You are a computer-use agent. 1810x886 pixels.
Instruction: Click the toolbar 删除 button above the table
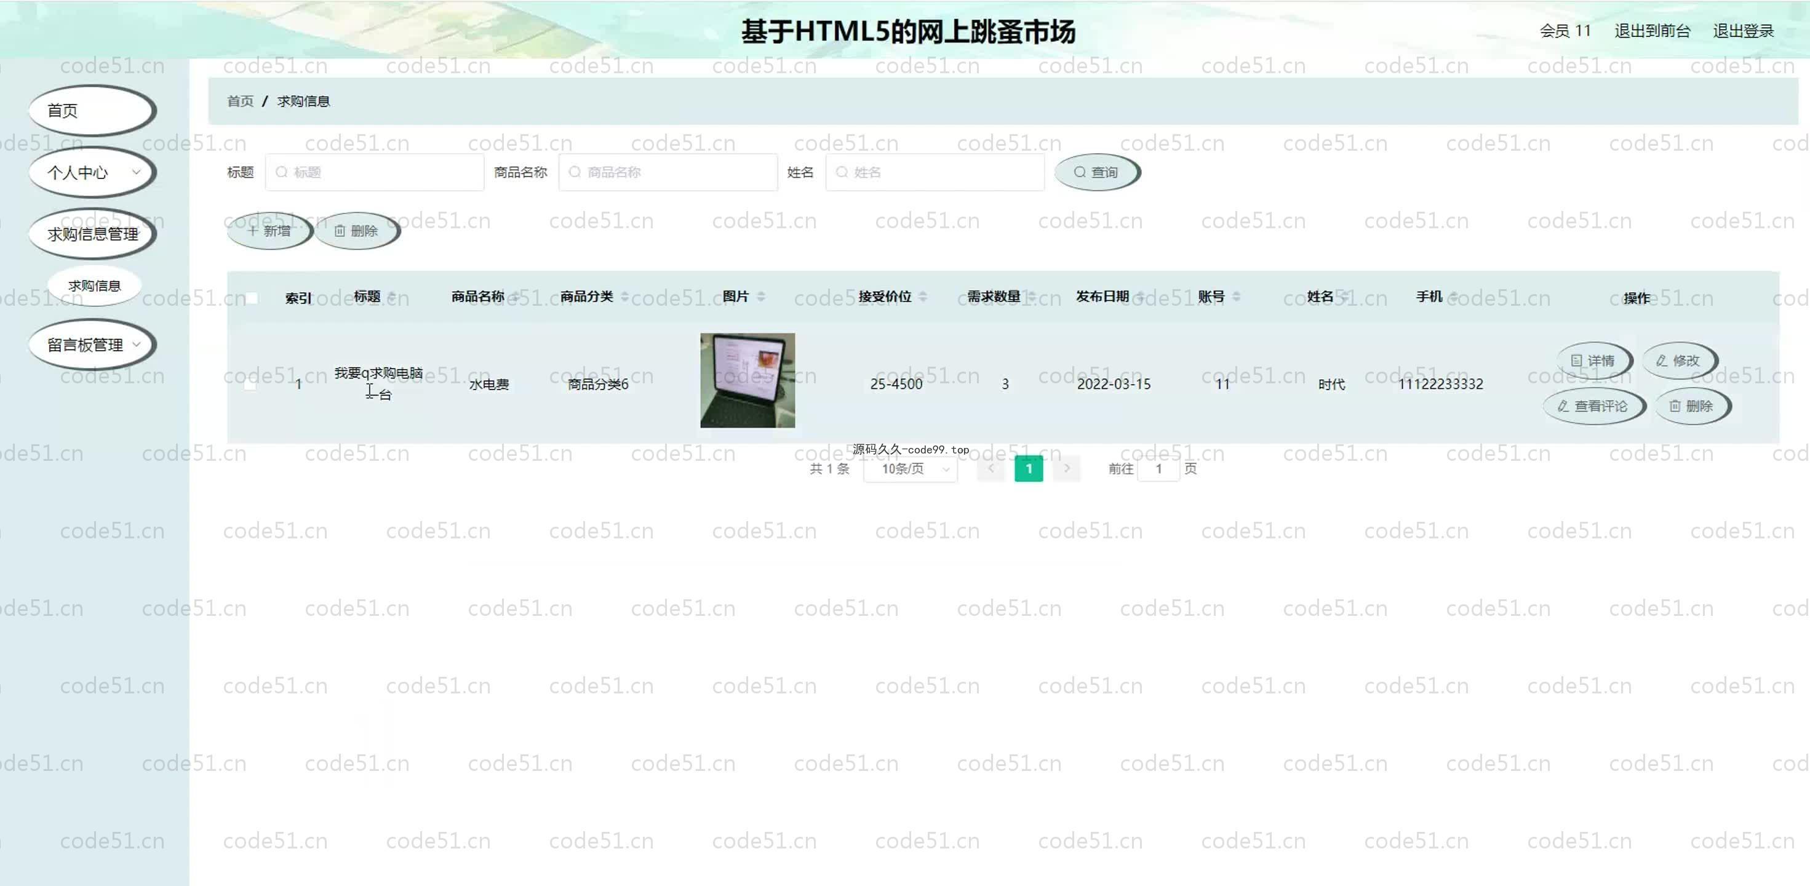coord(357,231)
